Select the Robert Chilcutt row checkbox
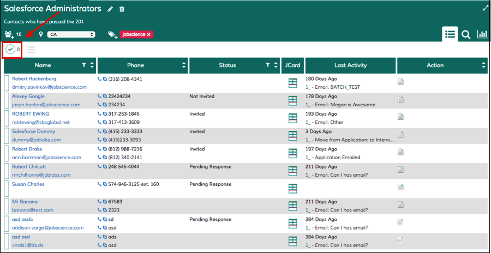The height and width of the screenshot is (253, 491). pos(7,171)
